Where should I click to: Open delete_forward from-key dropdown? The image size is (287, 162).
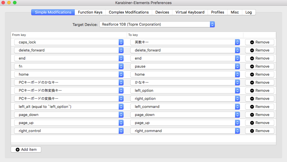[69, 50]
